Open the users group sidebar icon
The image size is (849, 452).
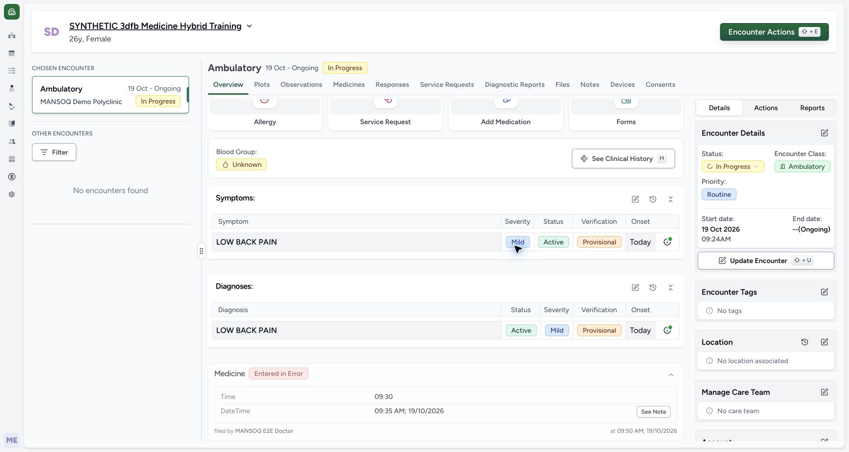click(x=12, y=141)
